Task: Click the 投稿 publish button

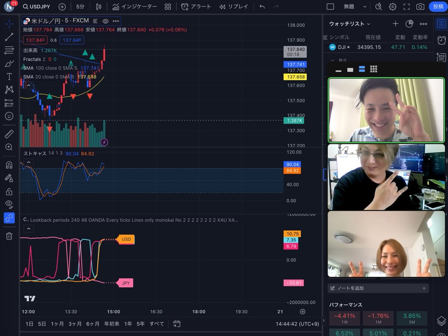Action: click(438, 7)
